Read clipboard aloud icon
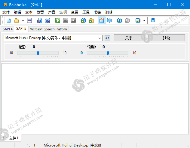This screenshot has height=148, width=190. [x=83, y=20]
